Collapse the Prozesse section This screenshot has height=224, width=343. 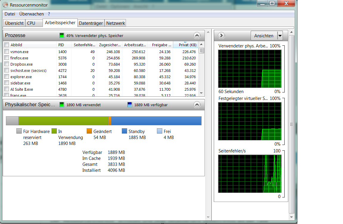pyautogui.click(x=197, y=35)
